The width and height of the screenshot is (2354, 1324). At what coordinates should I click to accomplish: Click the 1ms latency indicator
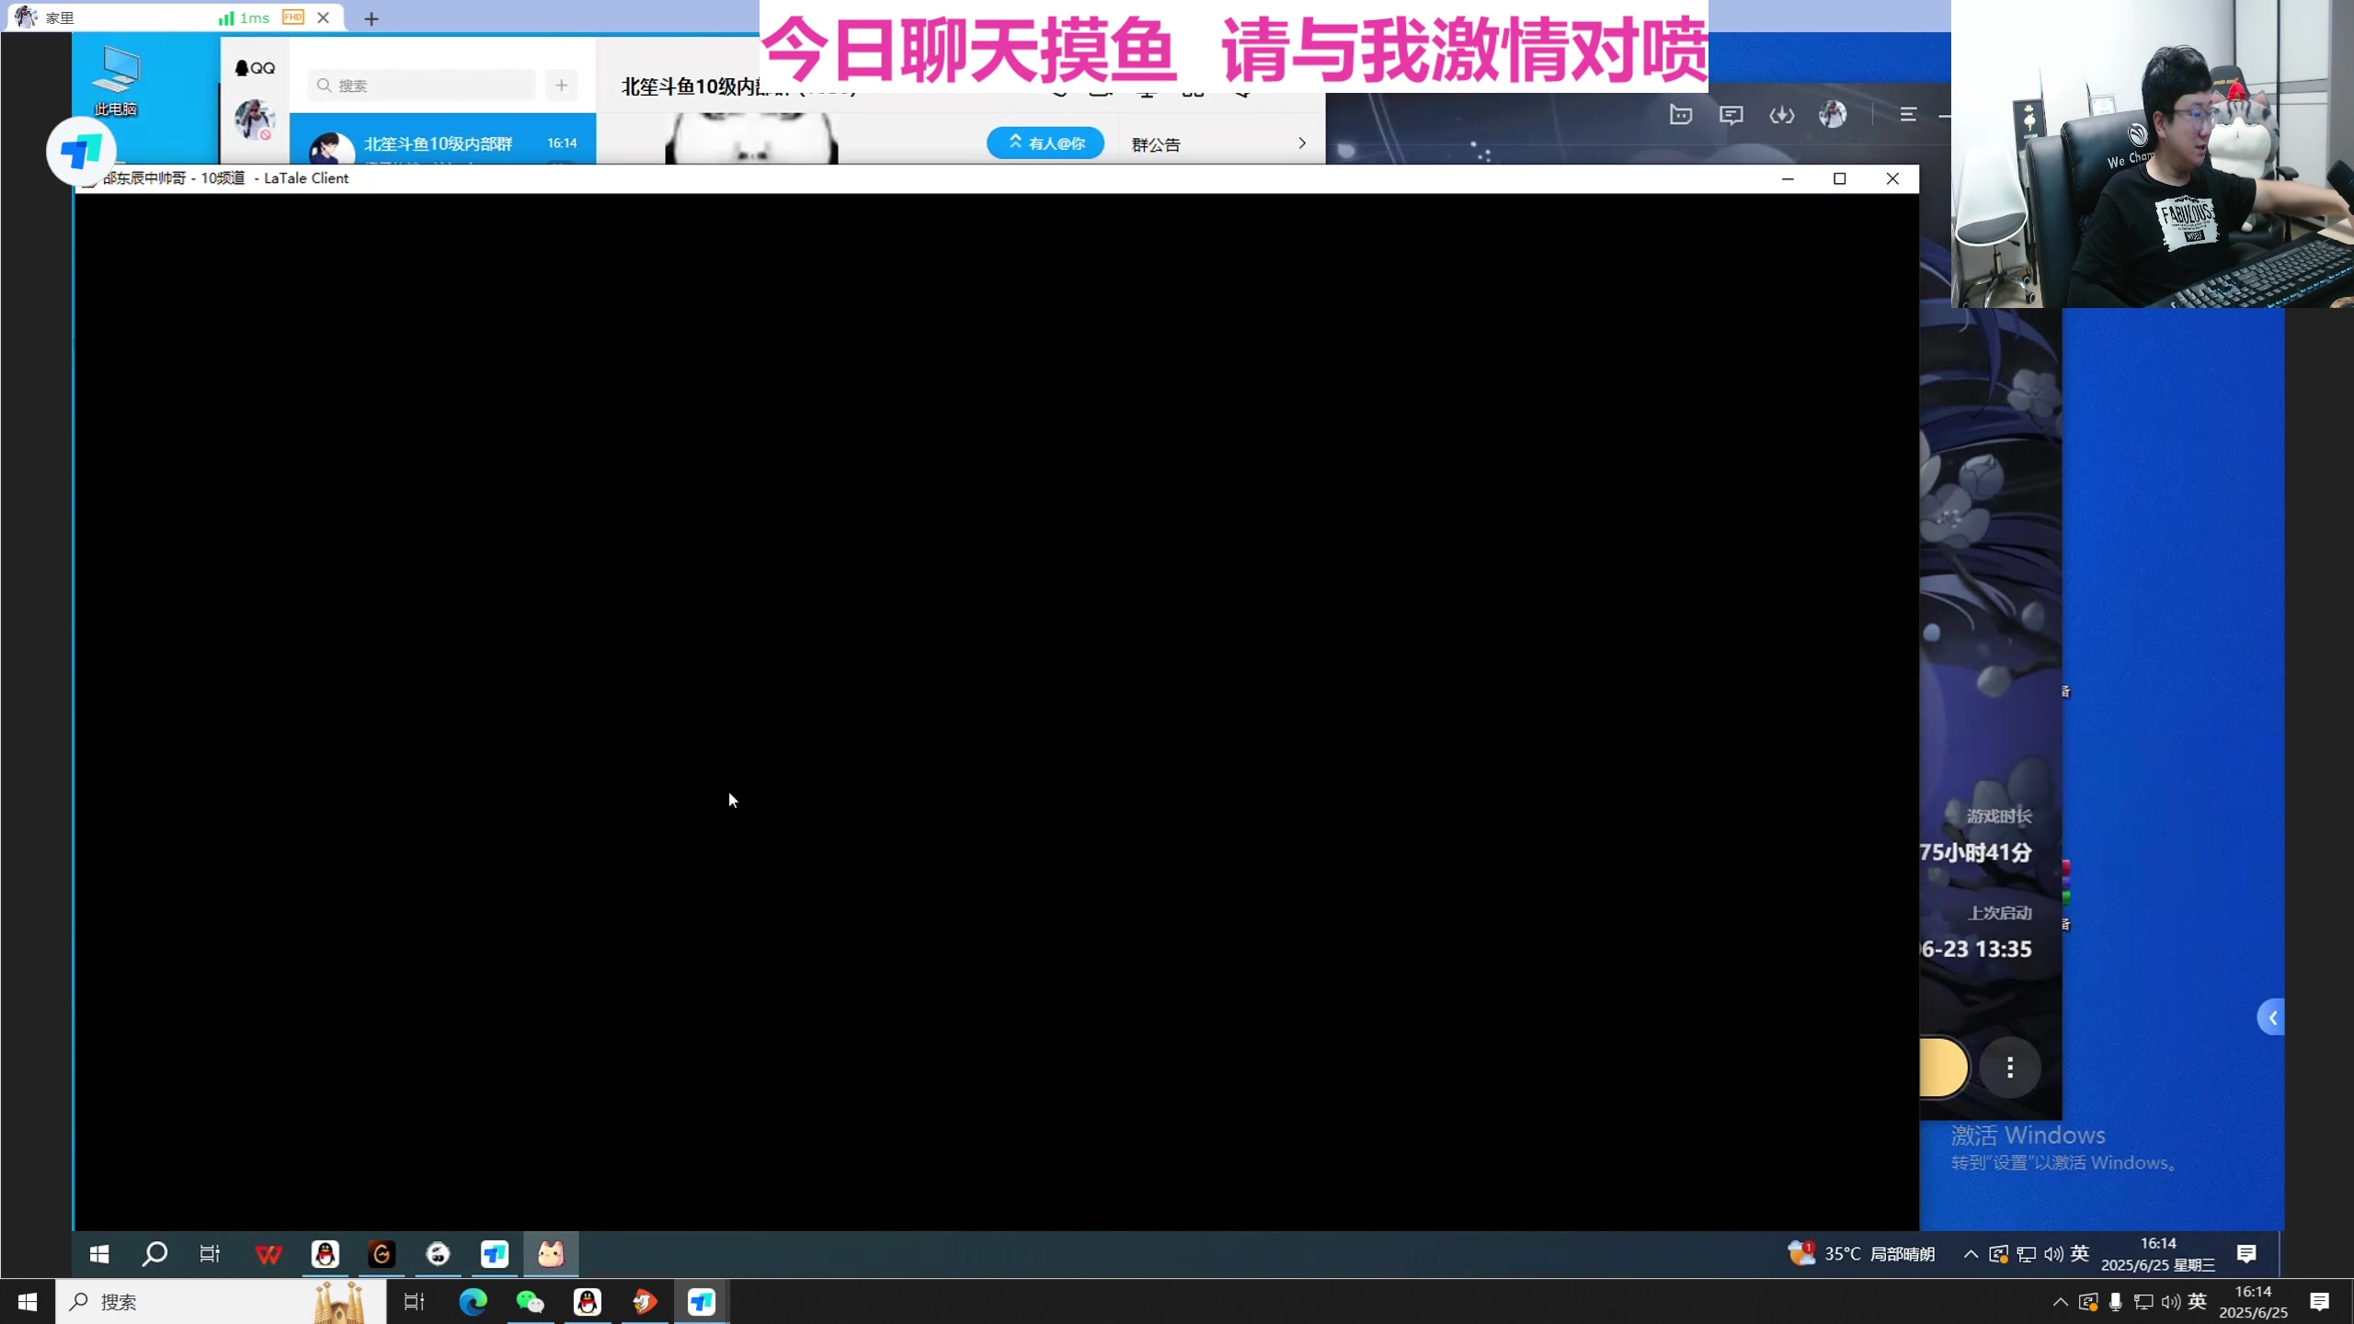(x=244, y=17)
